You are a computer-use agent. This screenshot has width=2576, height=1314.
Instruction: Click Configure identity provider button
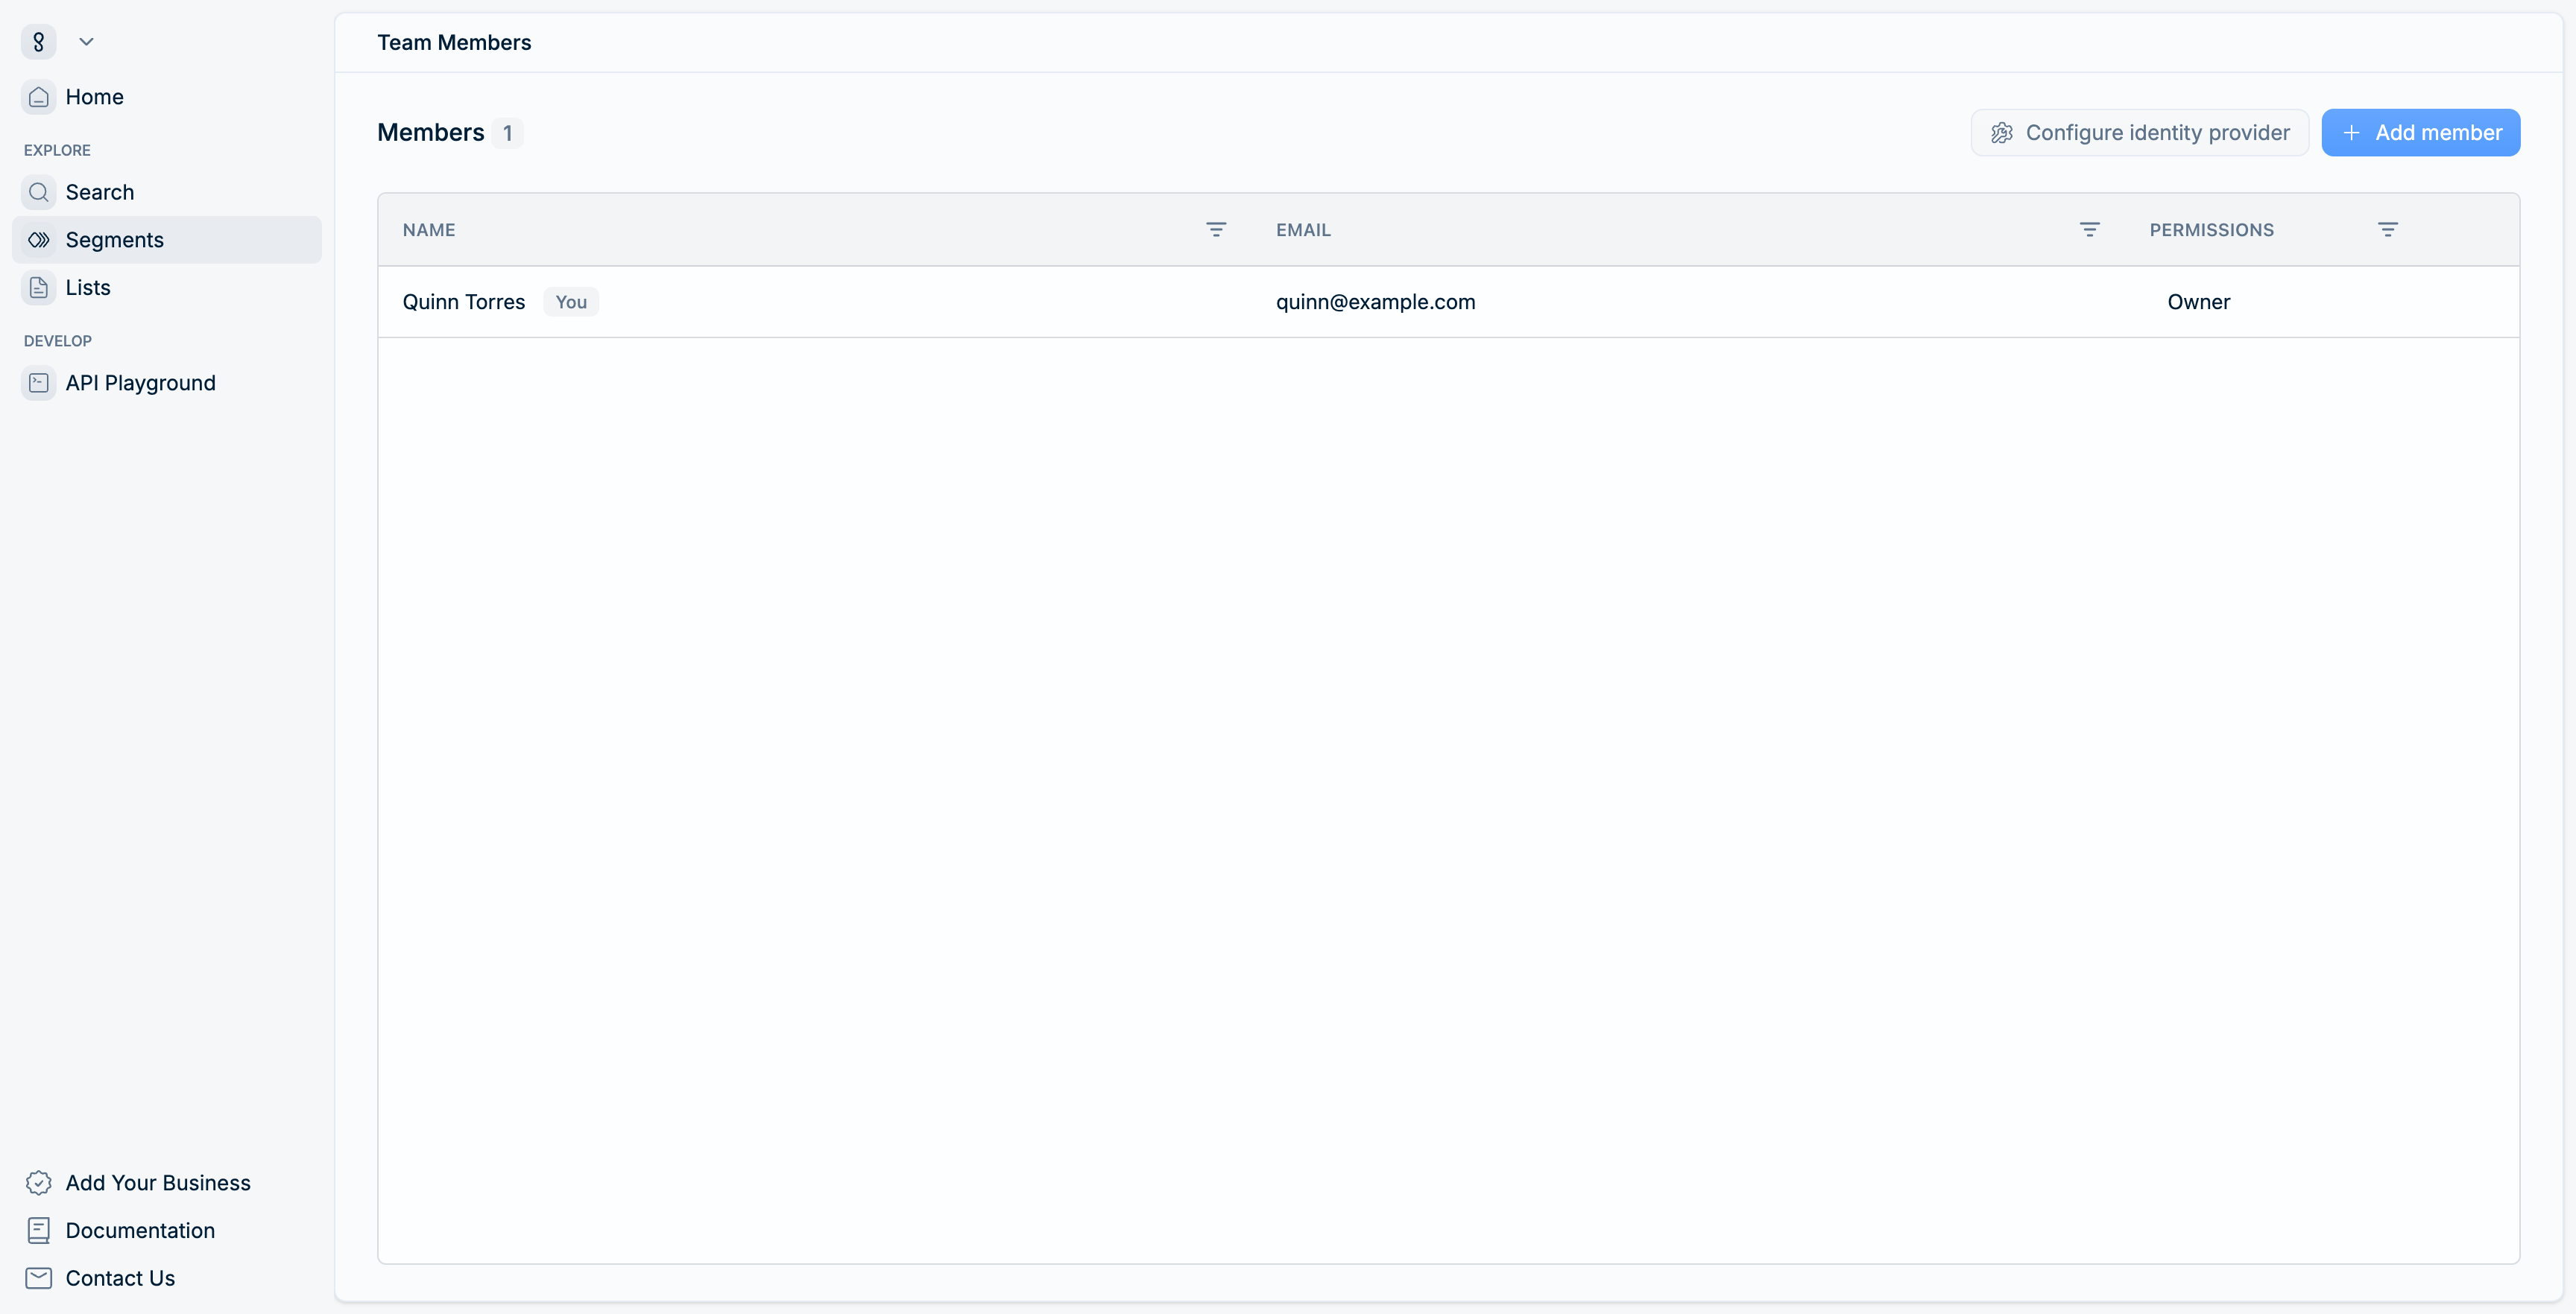click(x=2139, y=133)
